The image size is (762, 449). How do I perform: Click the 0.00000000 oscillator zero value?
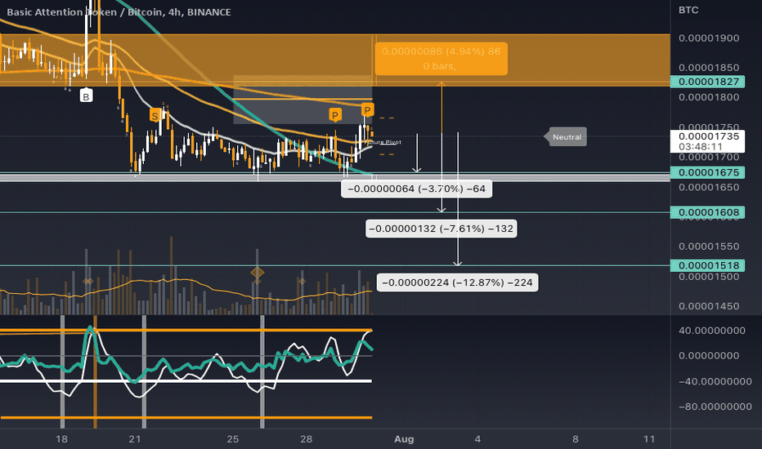pyautogui.click(x=709, y=356)
